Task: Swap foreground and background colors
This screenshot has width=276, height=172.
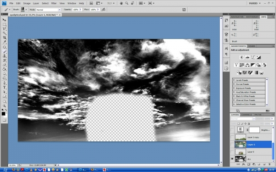Action: click(6, 110)
